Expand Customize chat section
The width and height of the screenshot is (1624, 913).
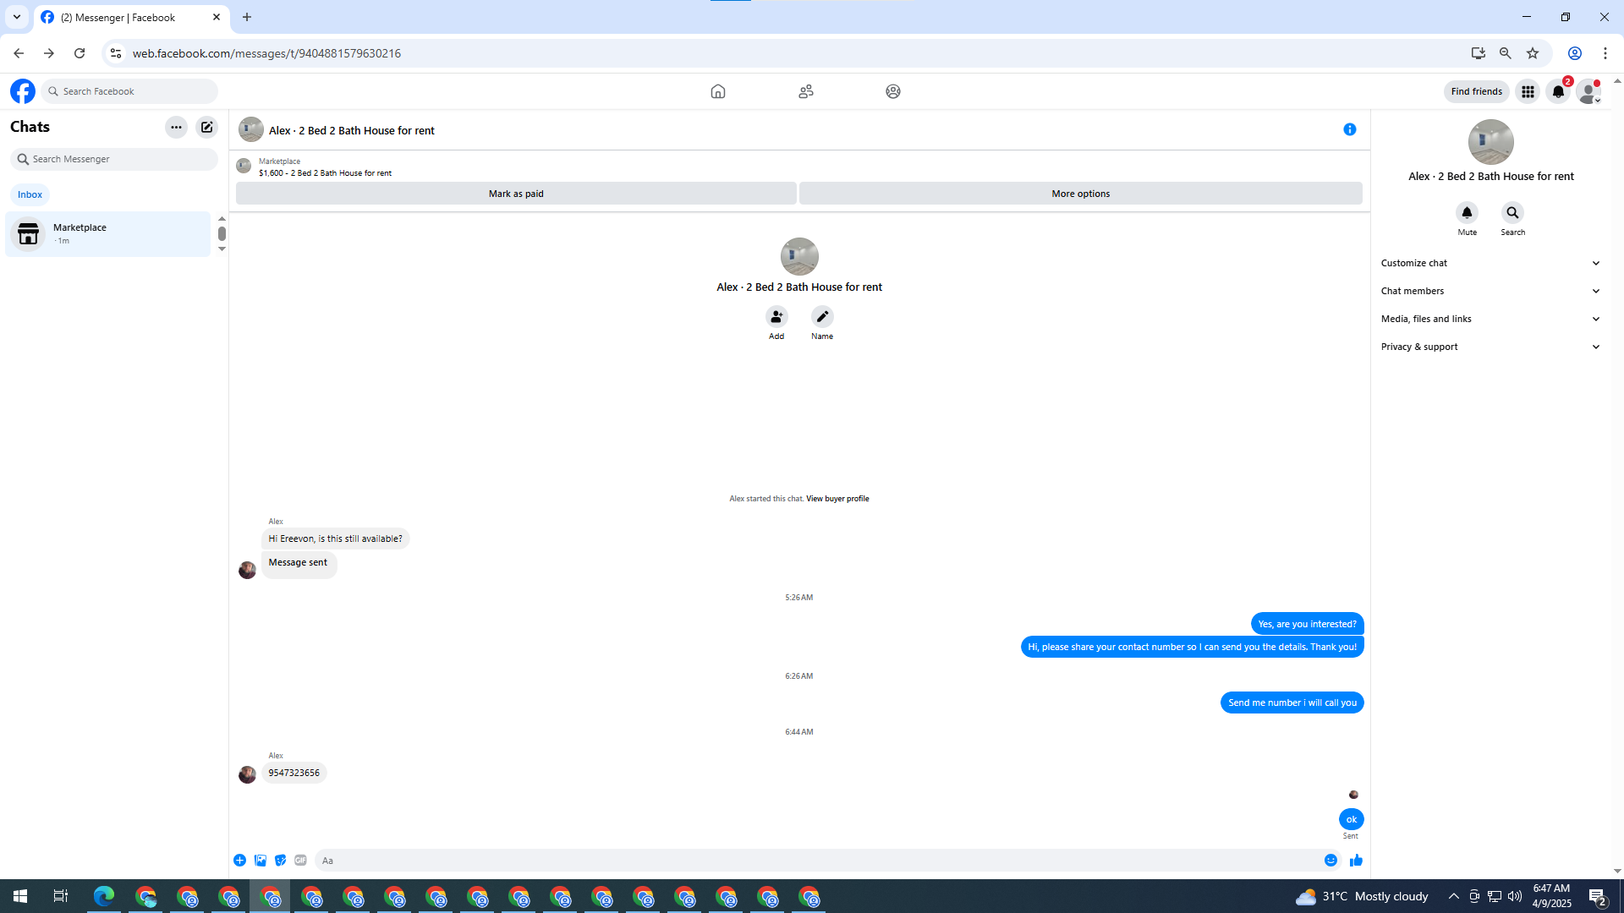1491,264
